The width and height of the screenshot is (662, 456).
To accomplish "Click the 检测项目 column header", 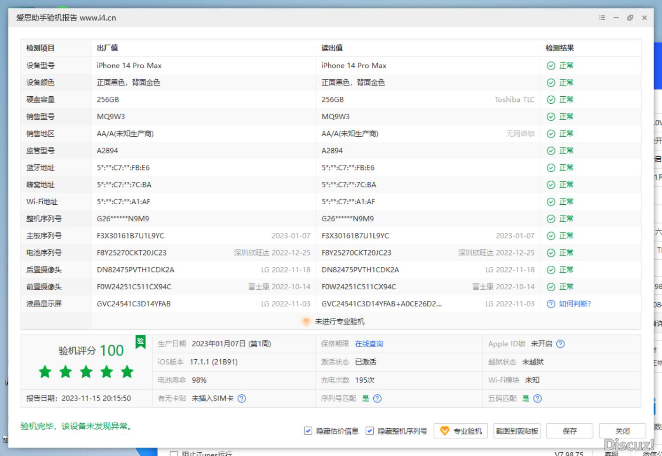I will 40,48.
